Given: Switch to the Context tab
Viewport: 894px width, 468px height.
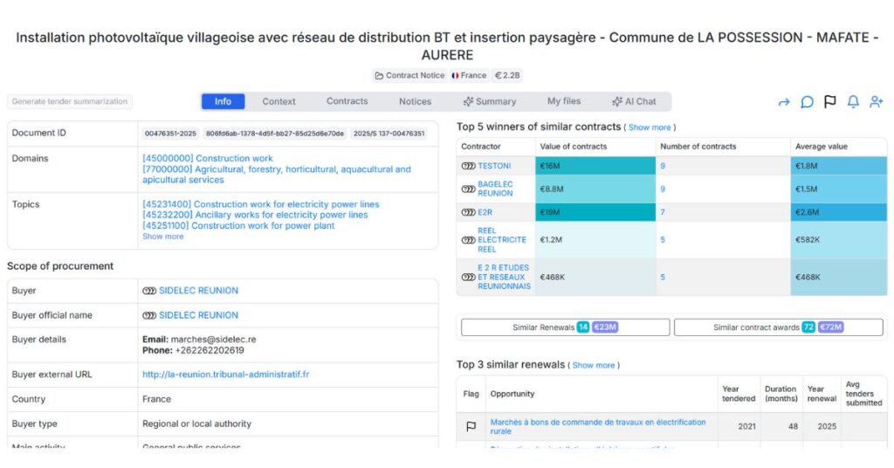Looking at the screenshot, I should pyautogui.click(x=279, y=101).
